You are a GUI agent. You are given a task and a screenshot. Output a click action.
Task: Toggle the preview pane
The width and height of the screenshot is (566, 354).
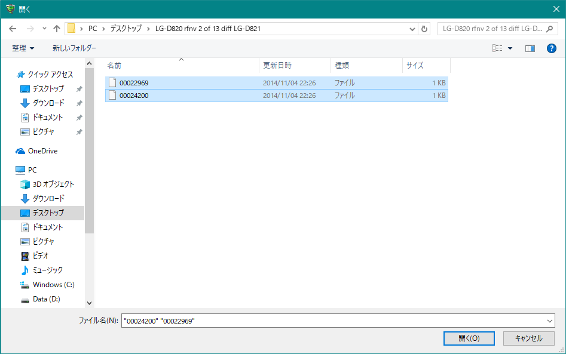pos(530,48)
